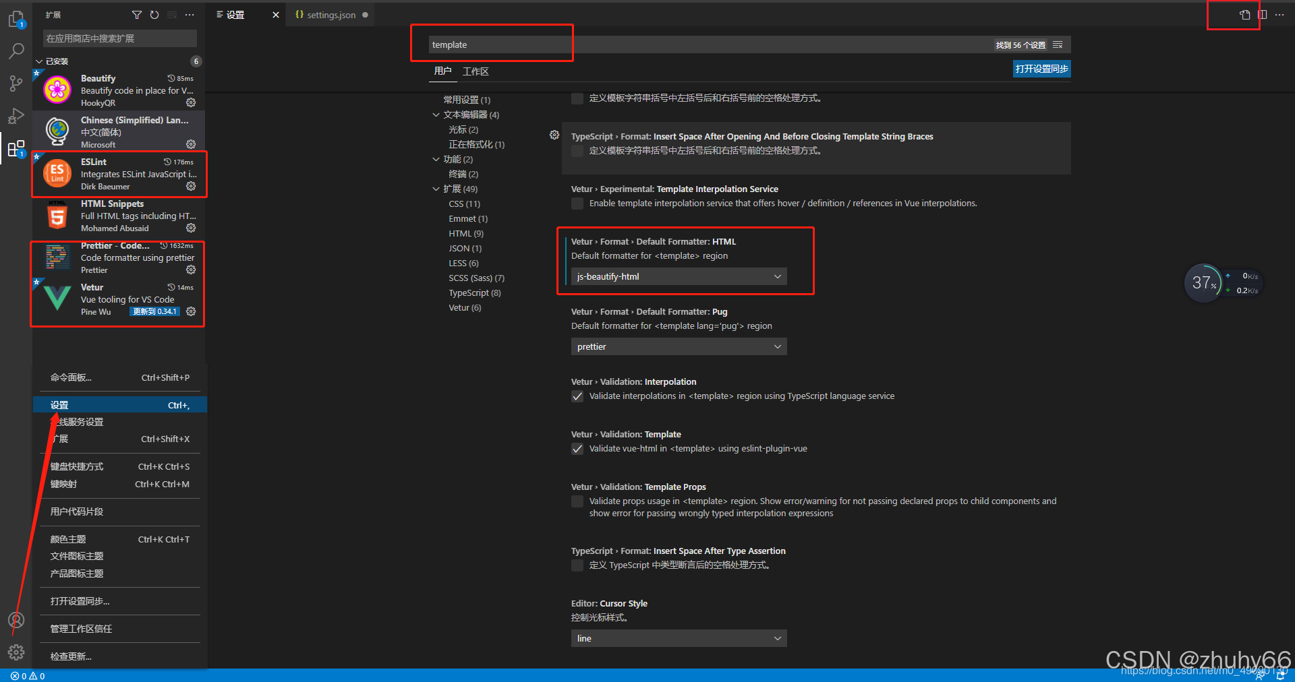1295x682 pixels.
Task: Open the Source Control view
Action: pos(16,84)
